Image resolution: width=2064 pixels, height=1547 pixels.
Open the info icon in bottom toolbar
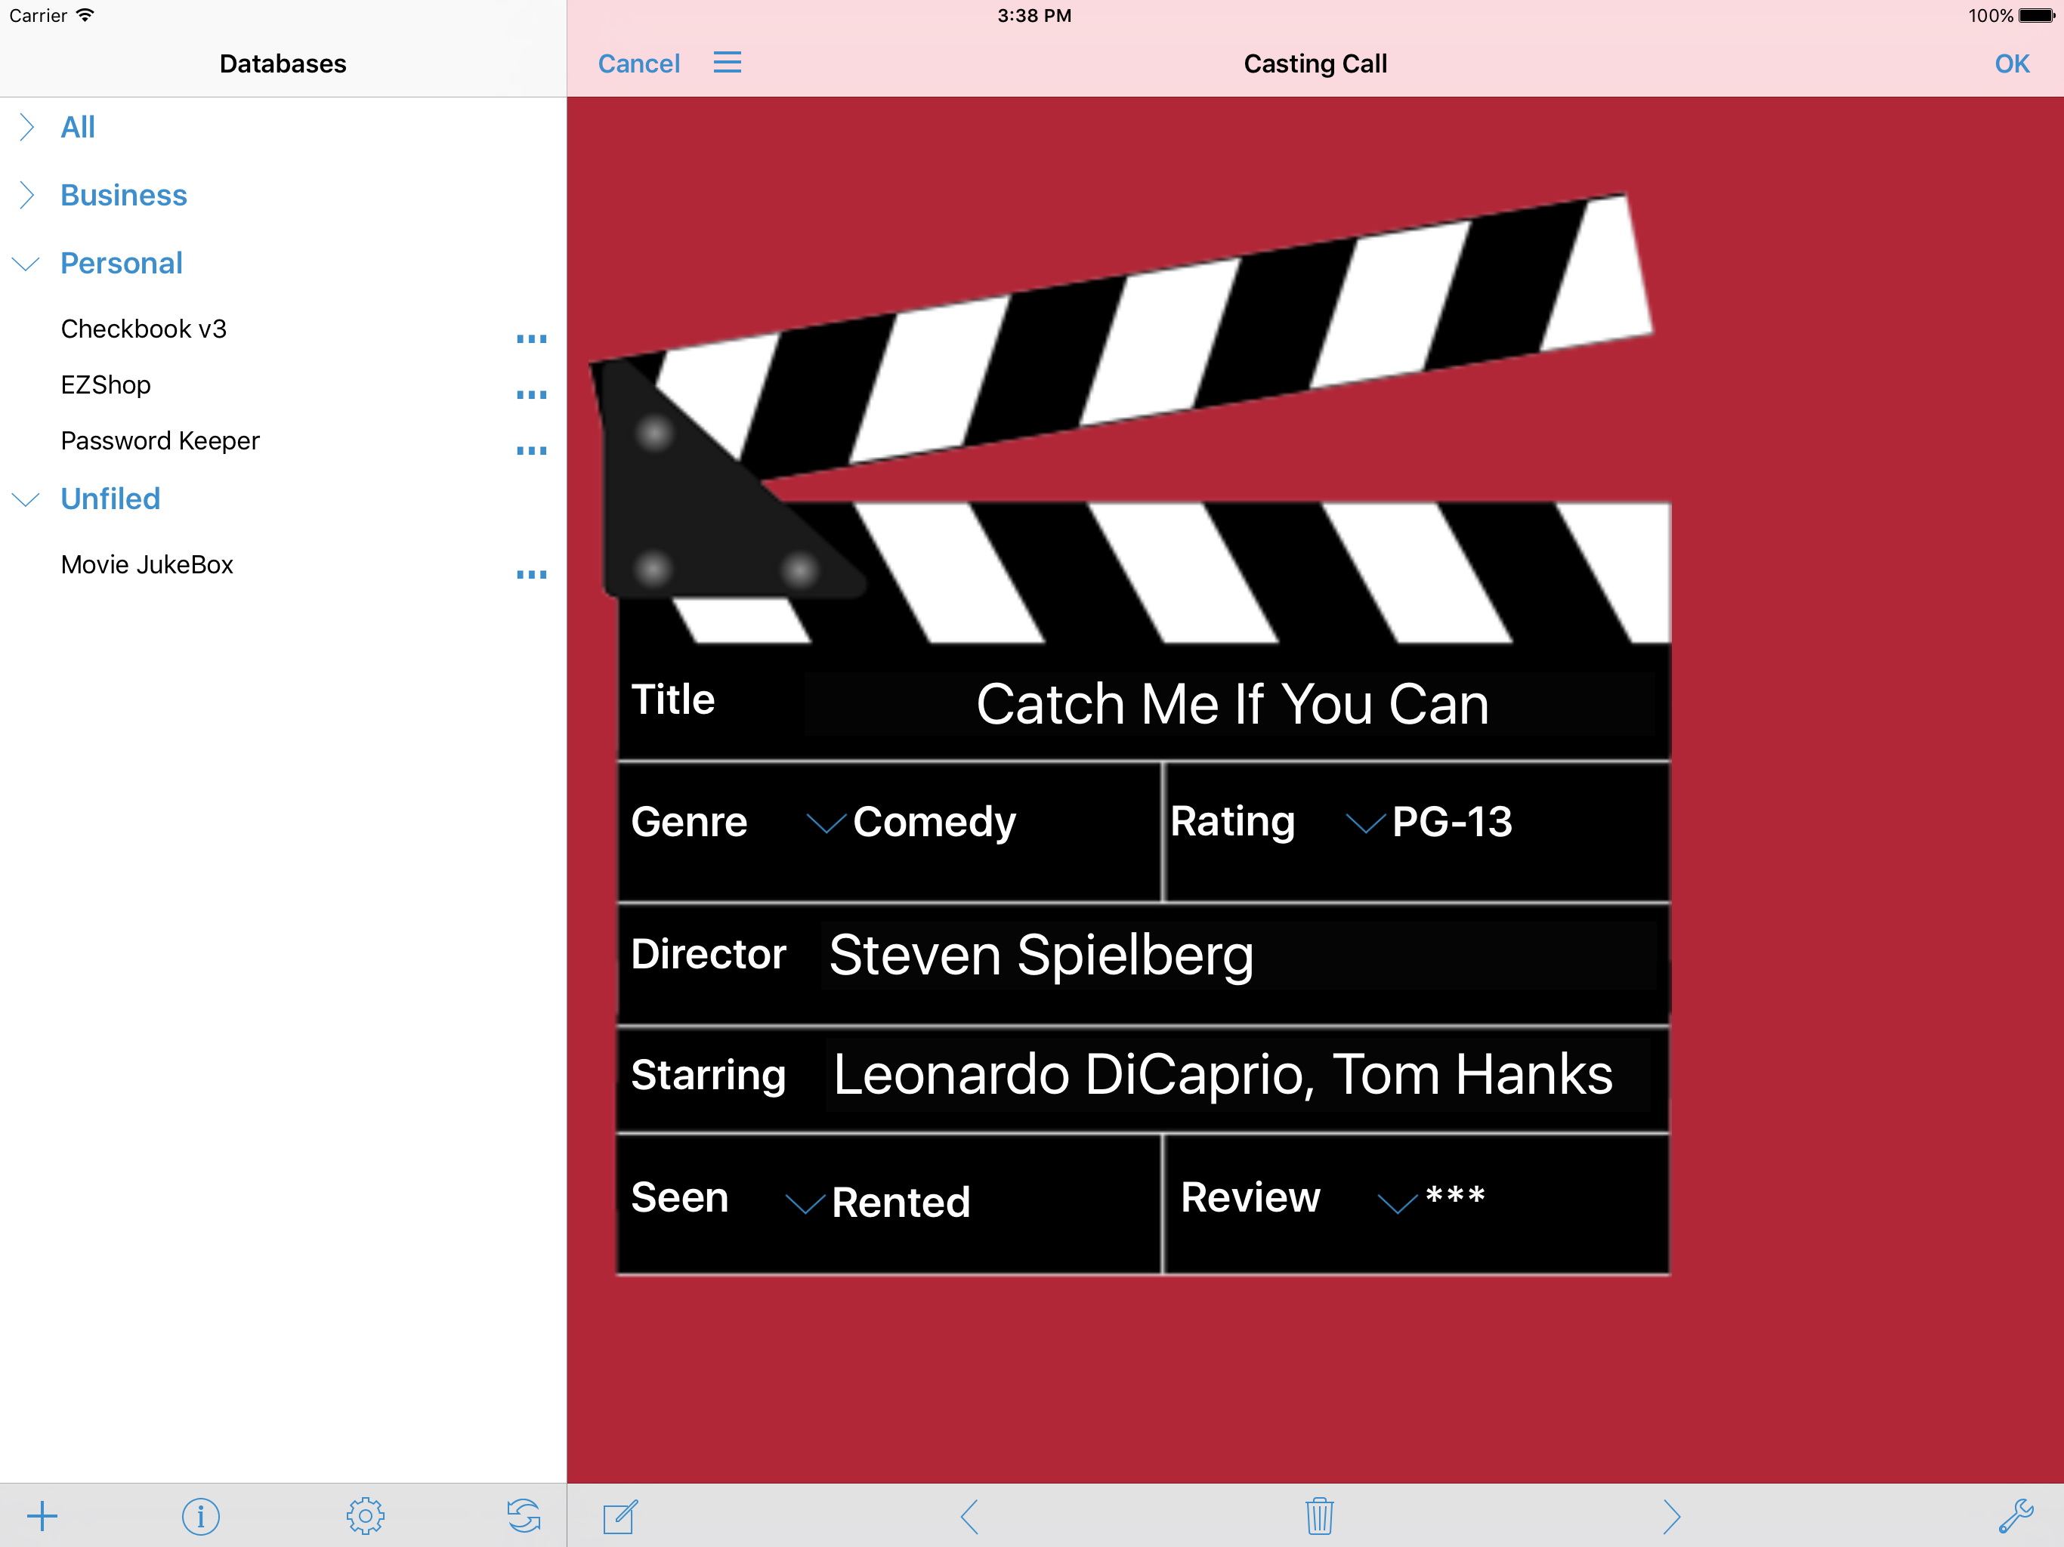pyautogui.click(x=201, y=1516)
